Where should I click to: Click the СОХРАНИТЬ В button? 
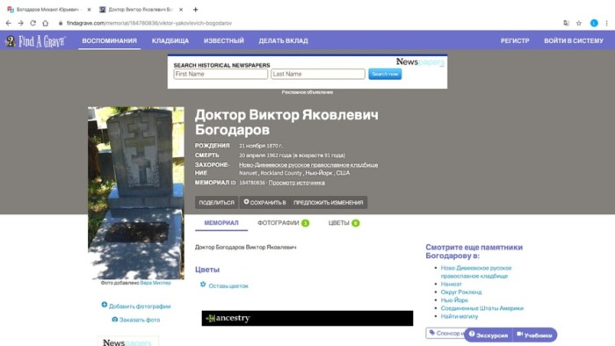[x=264, y=202]
